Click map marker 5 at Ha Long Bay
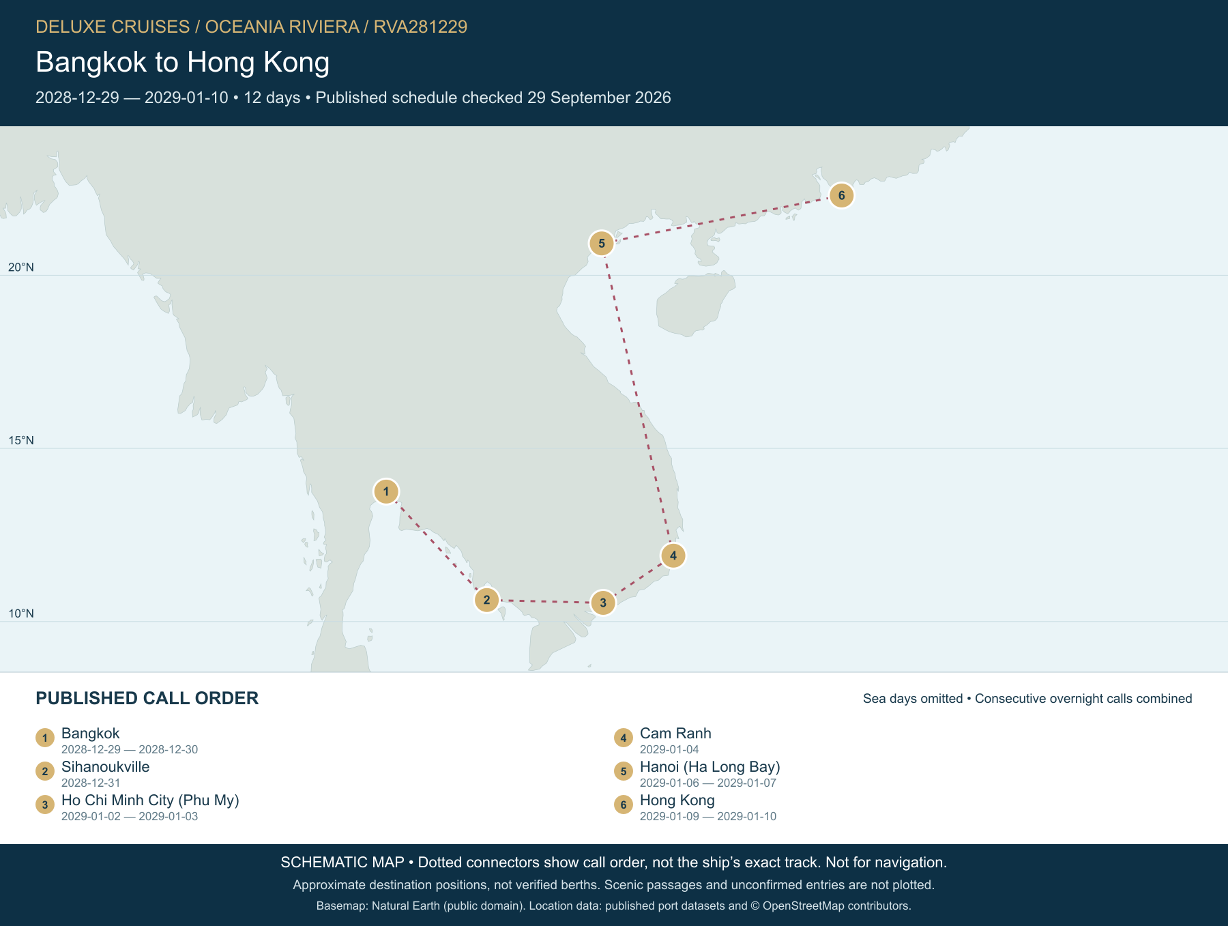 (x=602, y=243)
